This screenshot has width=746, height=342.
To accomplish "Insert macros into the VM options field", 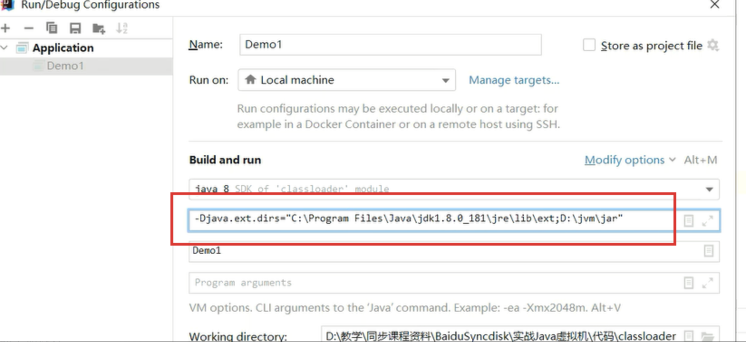I will point(688,220).
